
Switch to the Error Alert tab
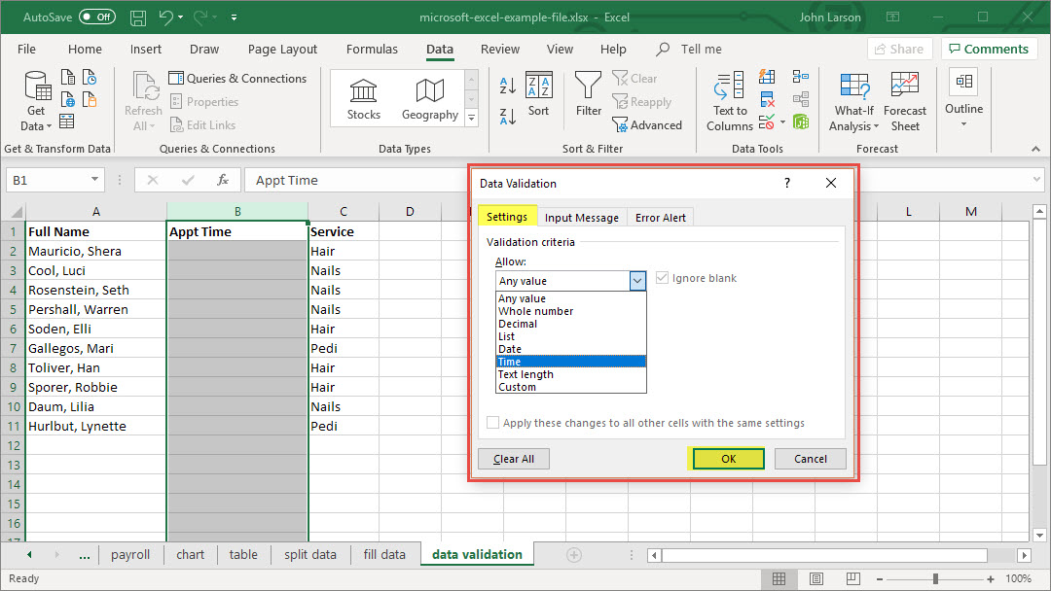pos(661,218)
